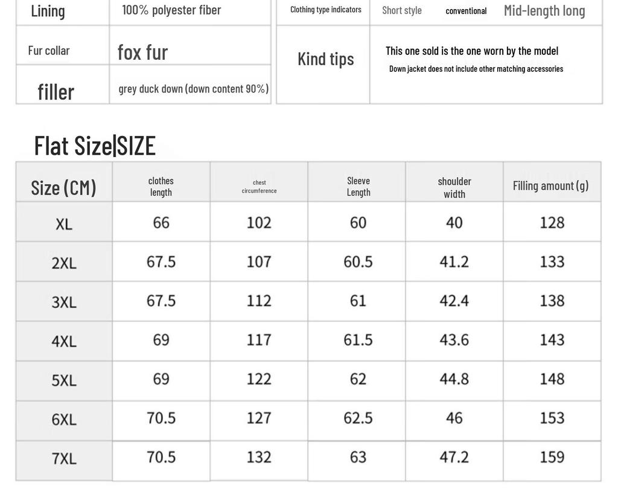Image resolution: width=618 pixels, height=500 pixels.
Task: Select the 7XL filling amount value 159
Action: point(552,457)
